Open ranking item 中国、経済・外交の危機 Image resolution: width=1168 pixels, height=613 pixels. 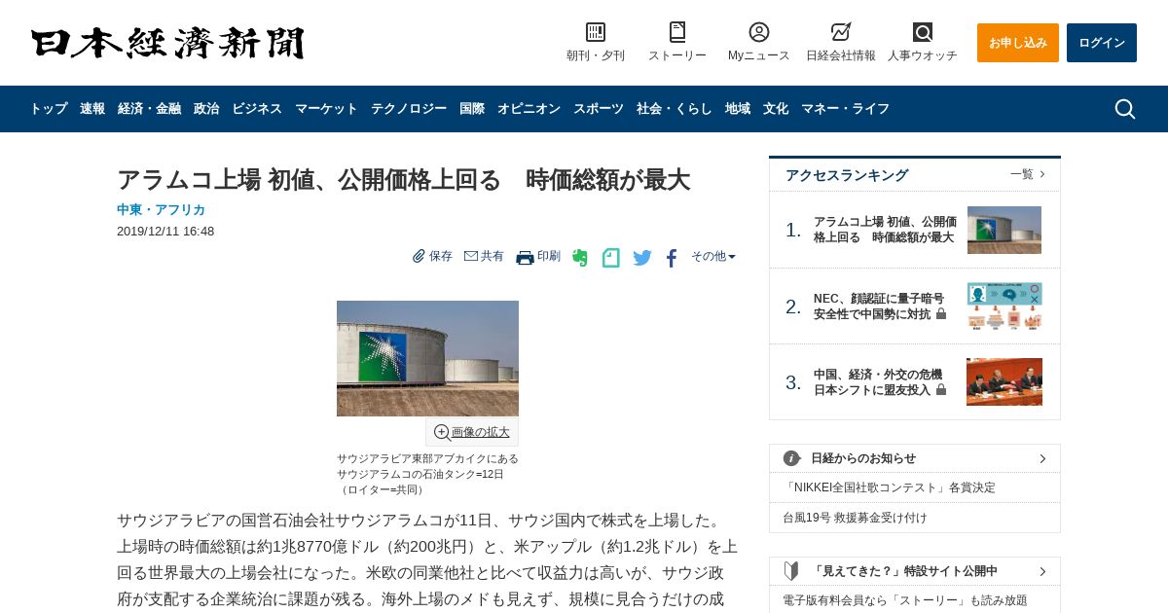coord(878,381)
